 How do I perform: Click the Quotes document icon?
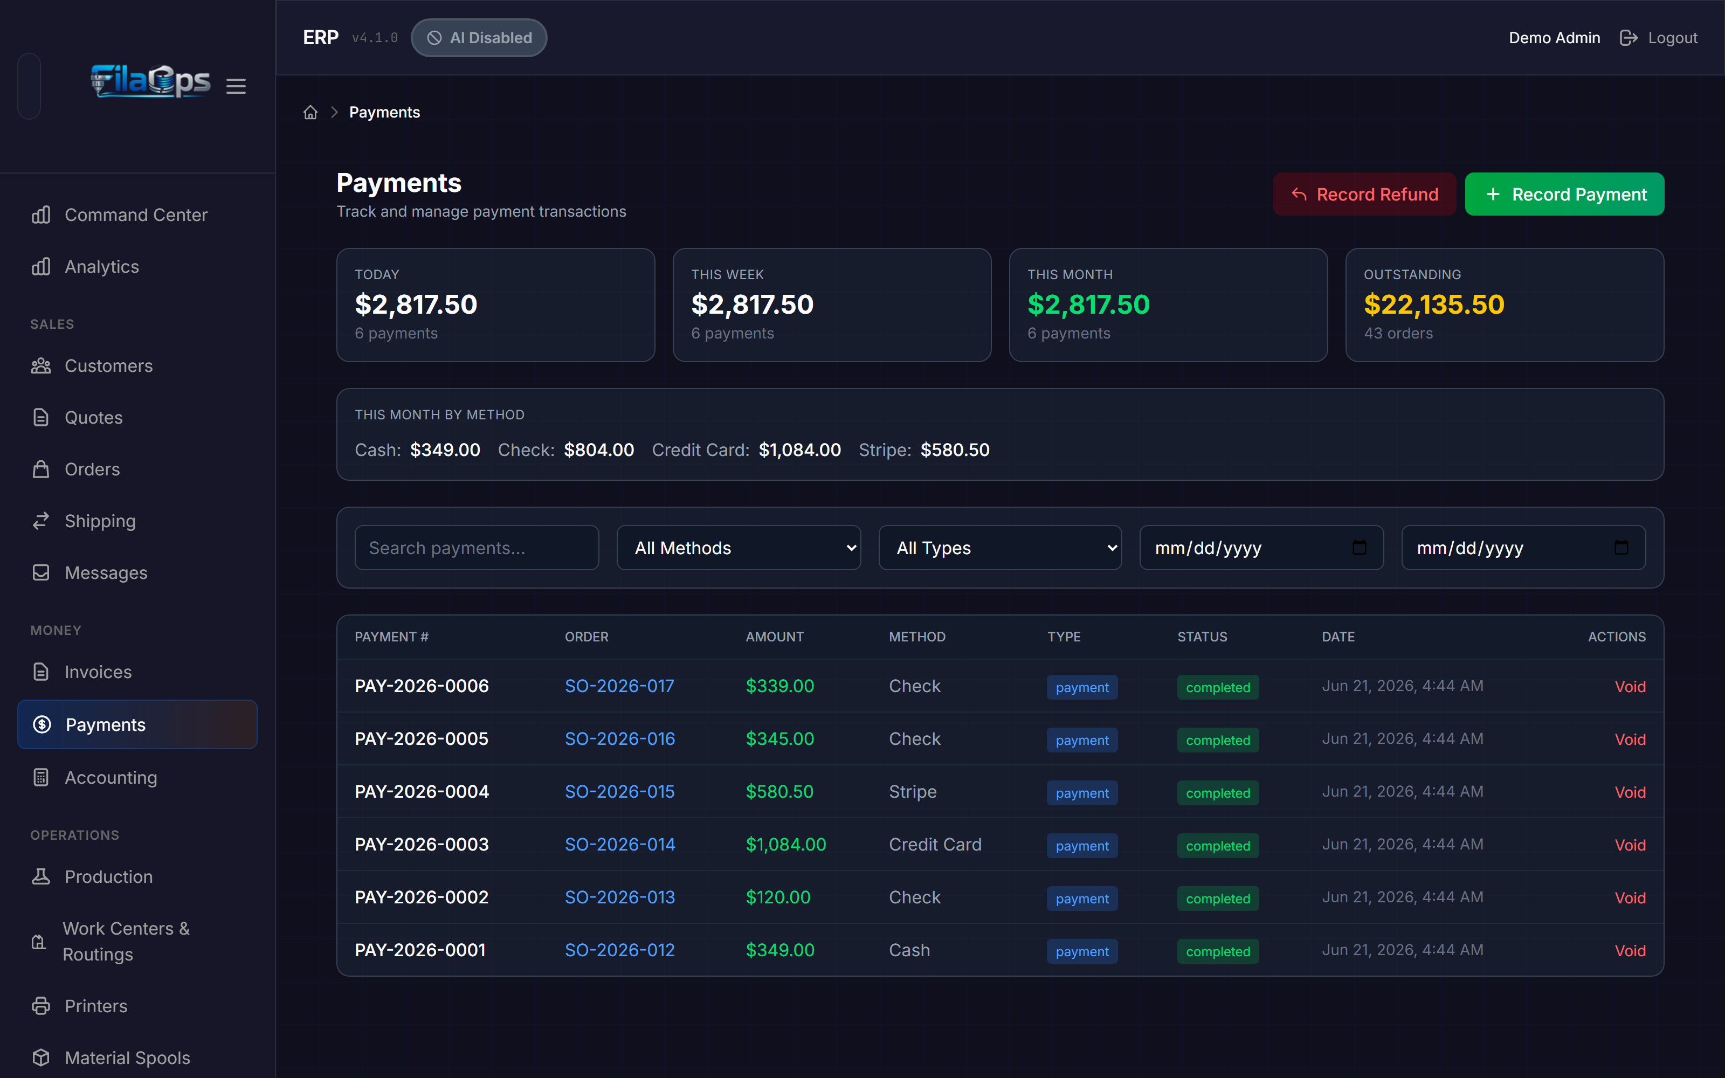(x=42, y=418)
